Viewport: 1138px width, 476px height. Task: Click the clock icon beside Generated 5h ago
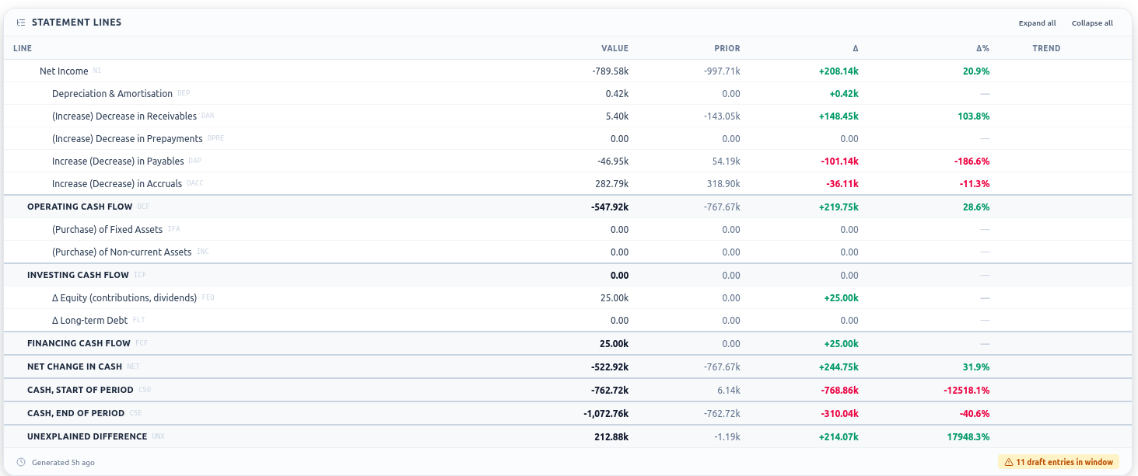click(21, 462)
